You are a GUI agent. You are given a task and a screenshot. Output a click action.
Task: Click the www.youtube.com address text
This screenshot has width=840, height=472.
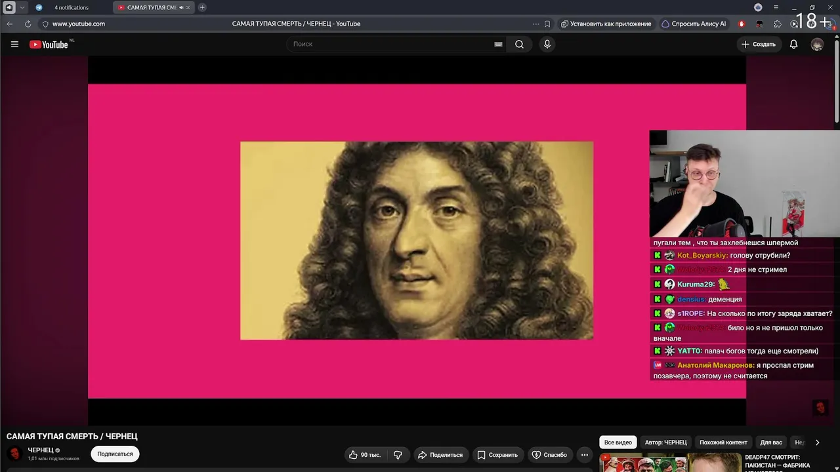[79, 24]
